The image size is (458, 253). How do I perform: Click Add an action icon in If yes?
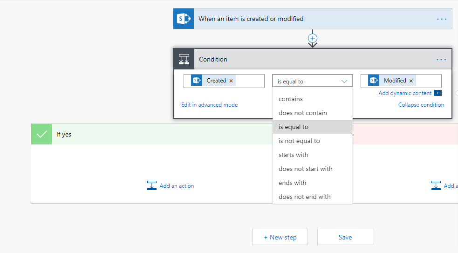151,185
